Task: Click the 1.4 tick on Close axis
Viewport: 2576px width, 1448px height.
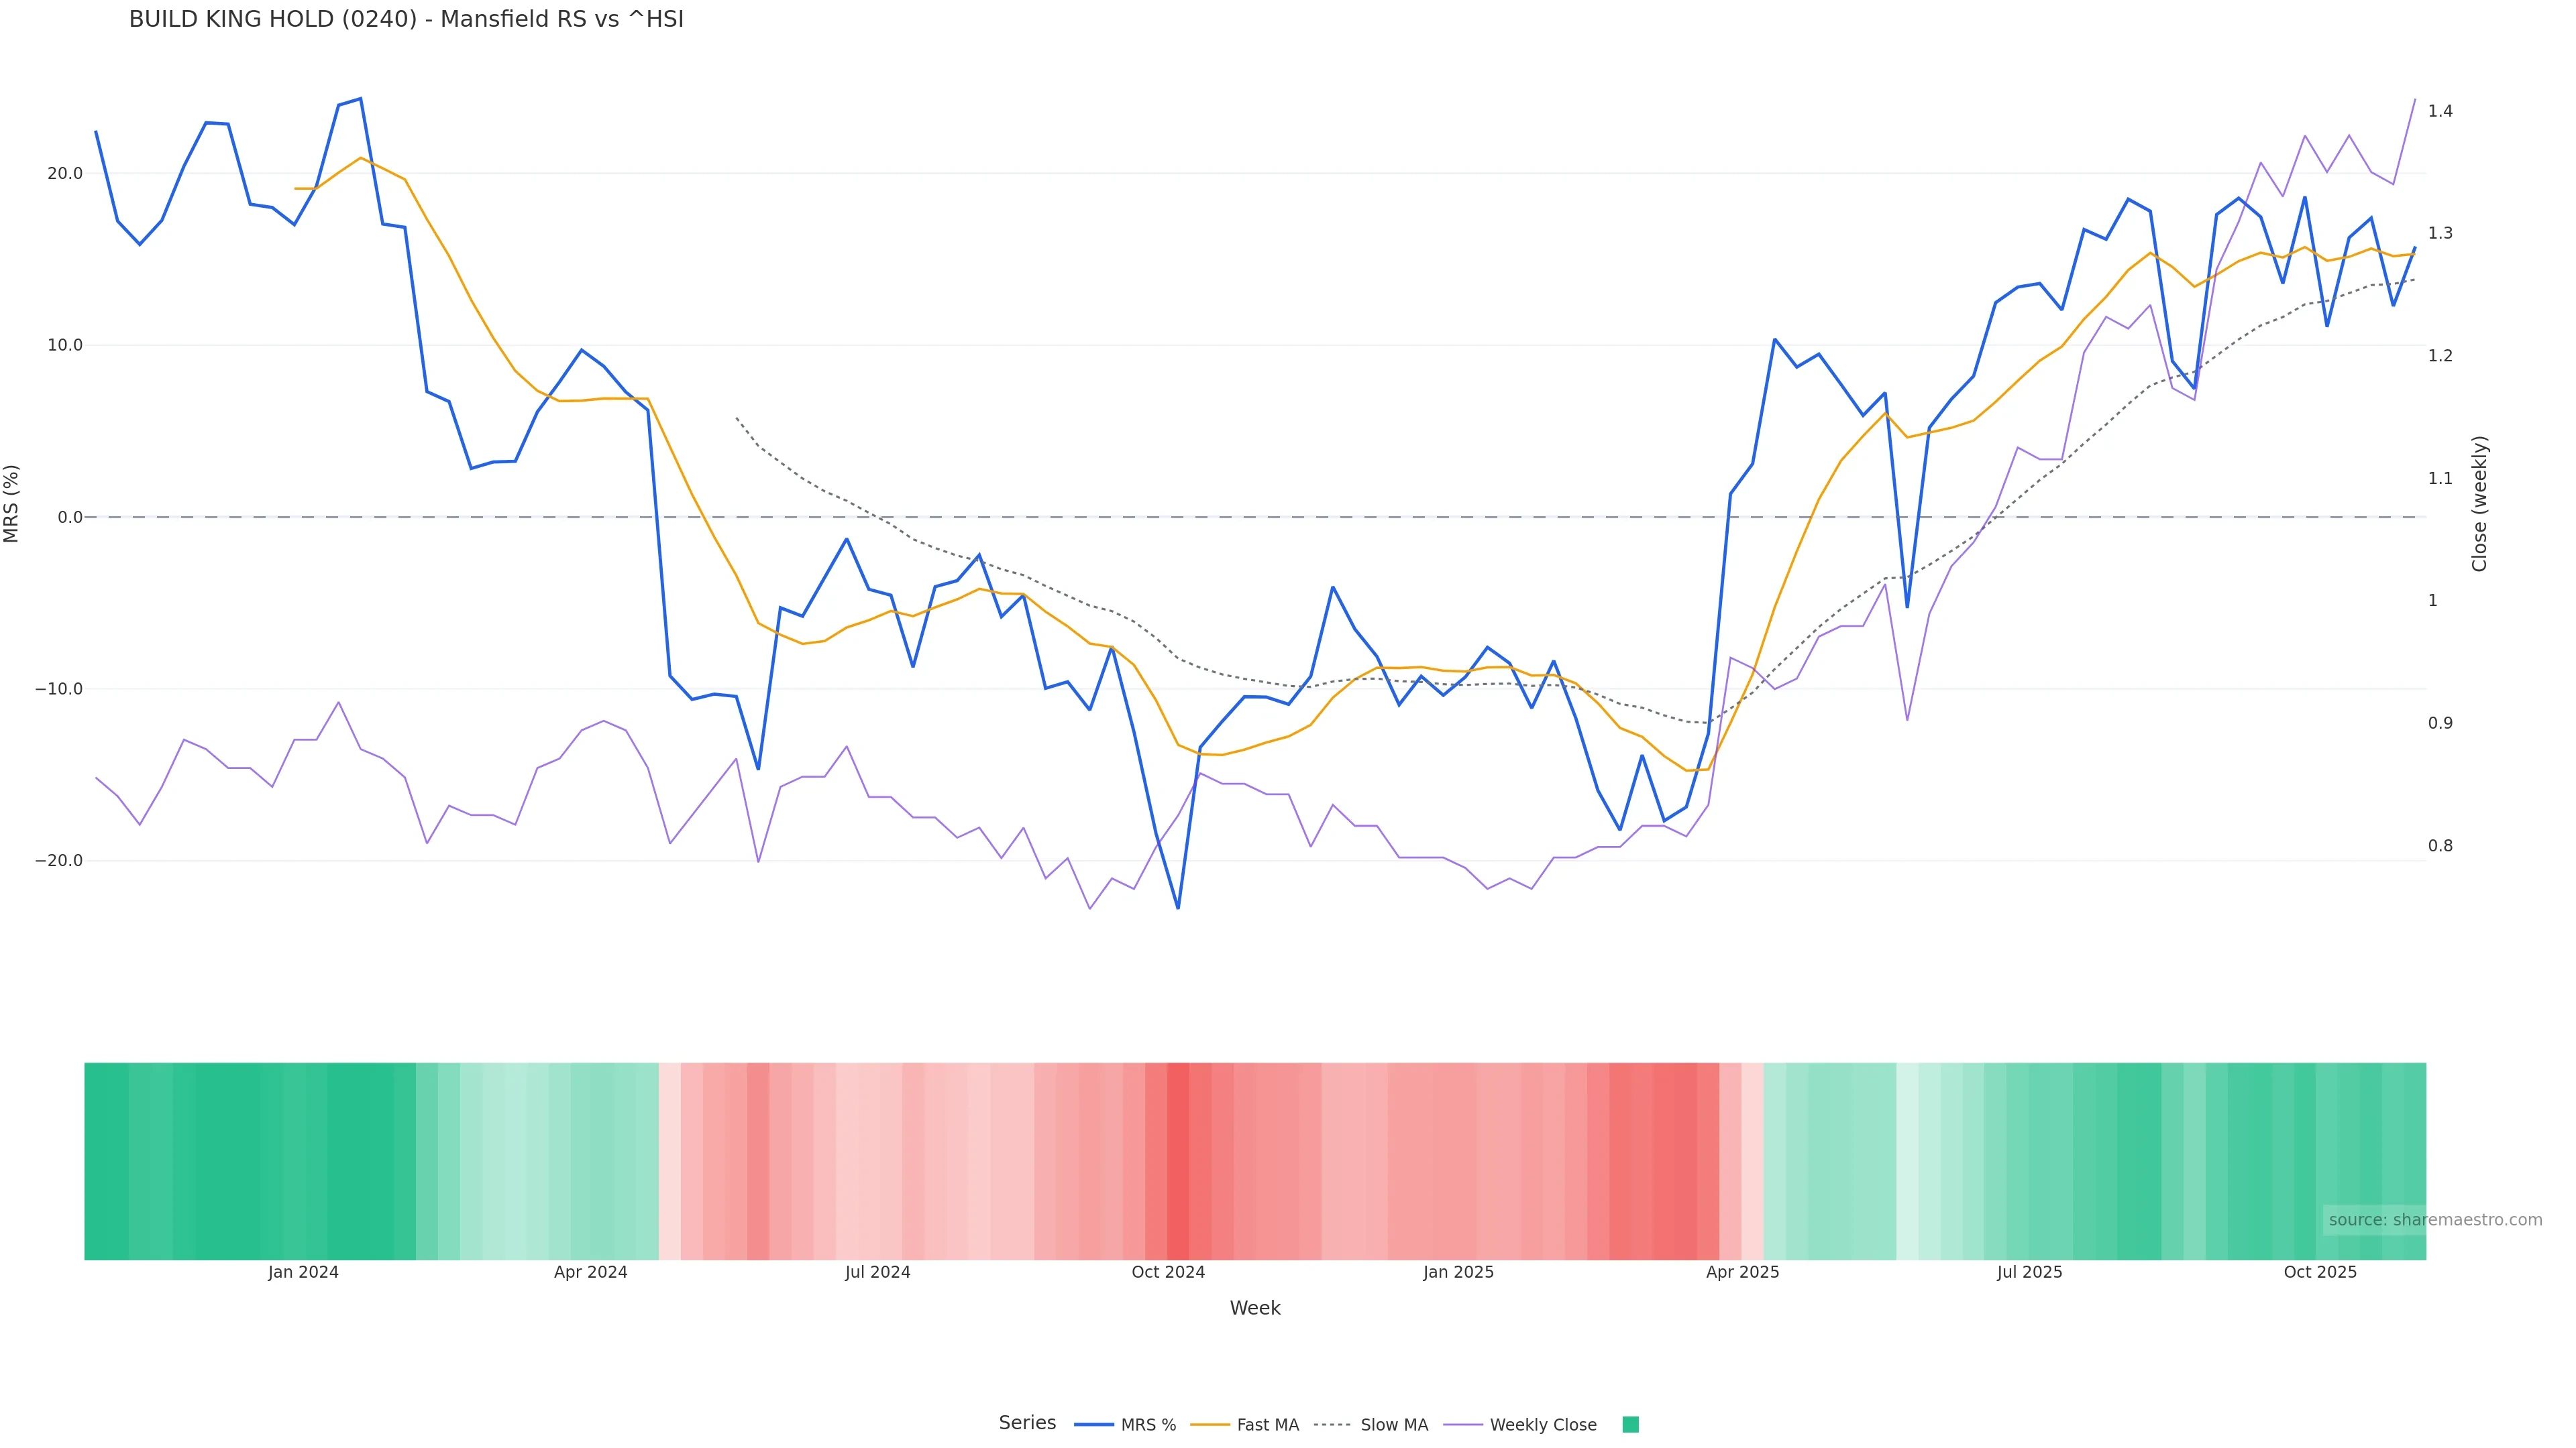Action: [x=2440, y=111]
